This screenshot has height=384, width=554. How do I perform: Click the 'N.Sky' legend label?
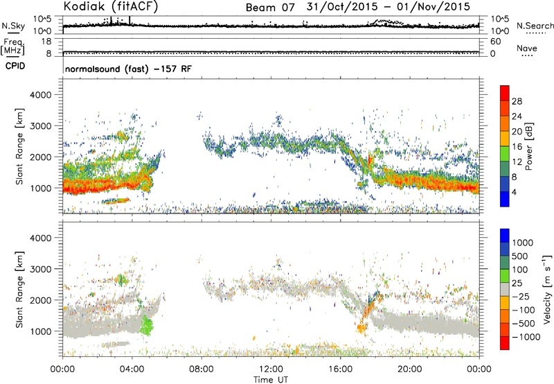click(x=13, y=26)
